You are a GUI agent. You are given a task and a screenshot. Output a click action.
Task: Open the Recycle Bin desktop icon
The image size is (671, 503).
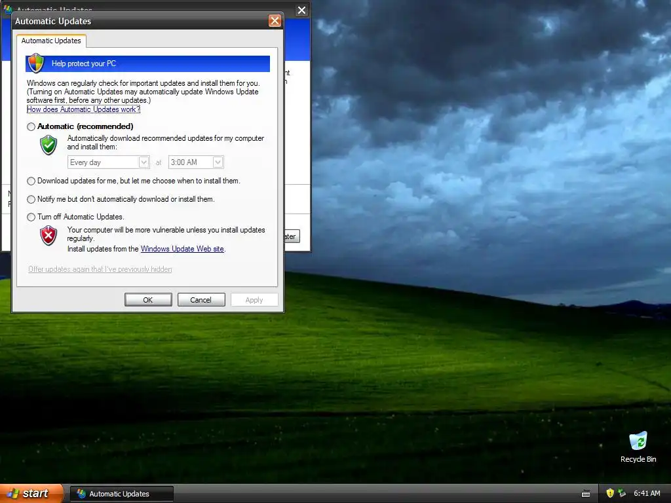[638, 447]
